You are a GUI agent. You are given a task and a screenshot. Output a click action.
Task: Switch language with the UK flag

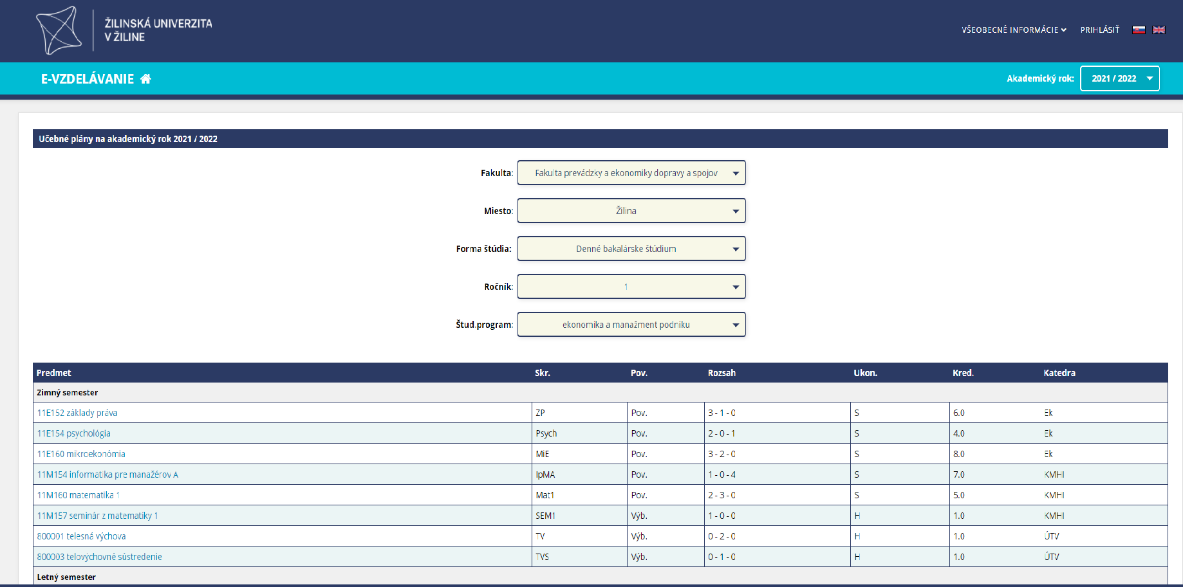pyautogui.click(x=1159, y=30)
